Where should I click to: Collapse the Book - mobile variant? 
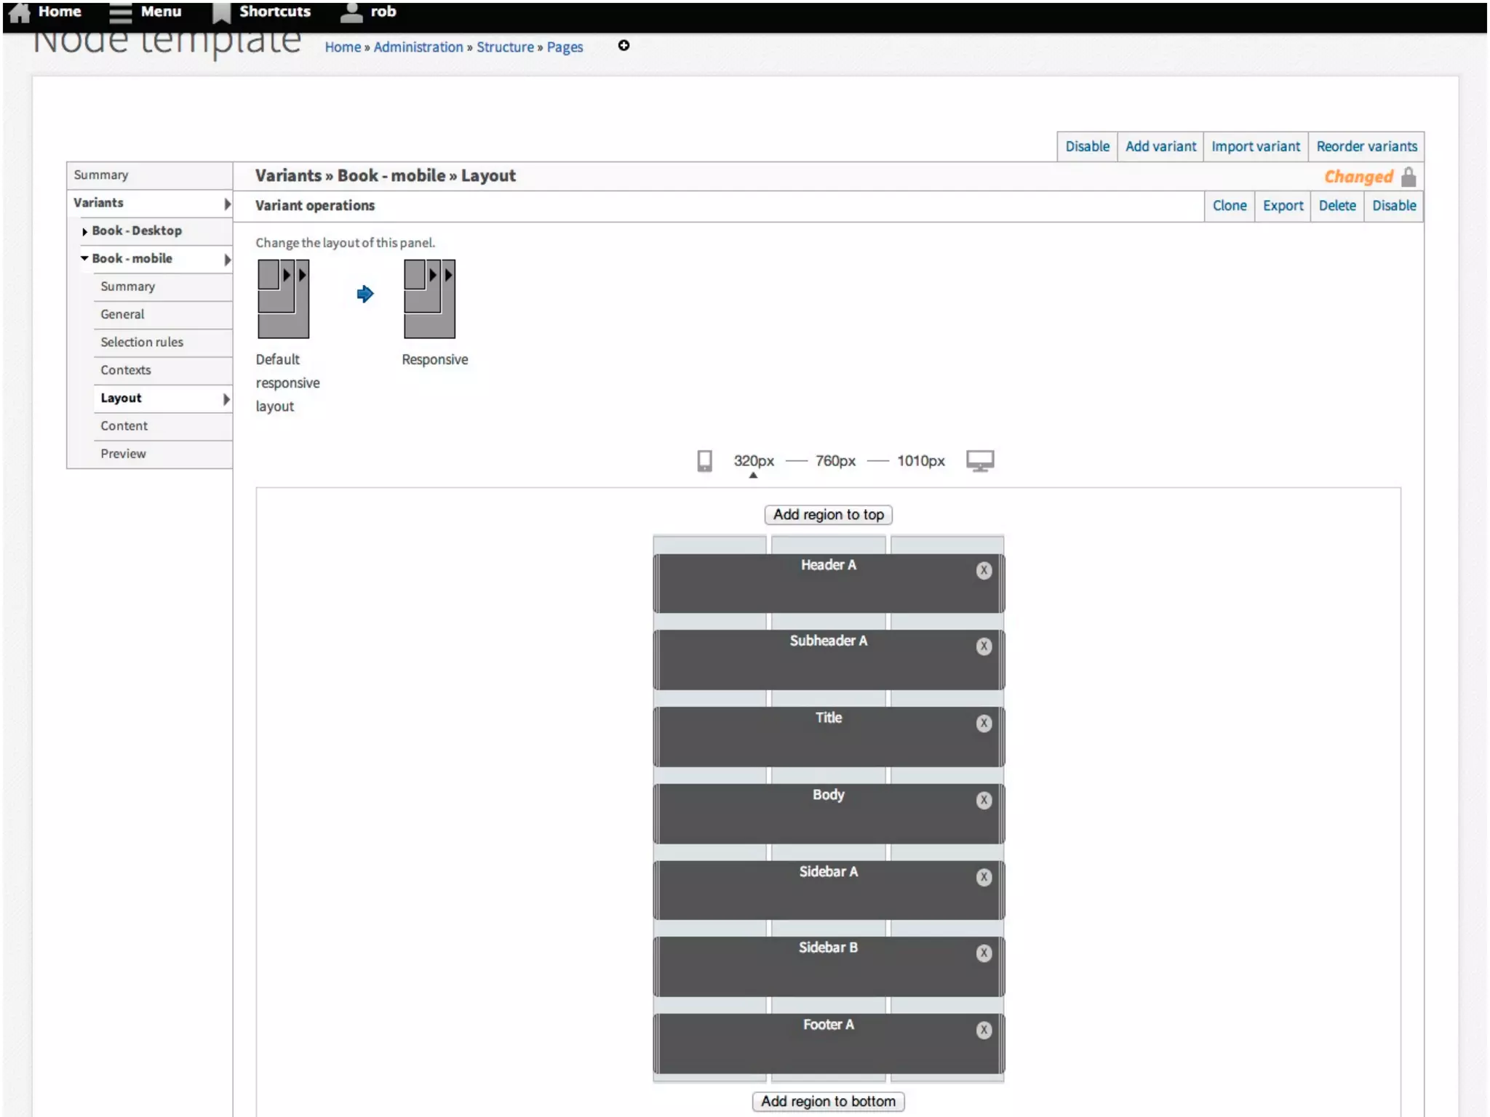click(85, 258)
